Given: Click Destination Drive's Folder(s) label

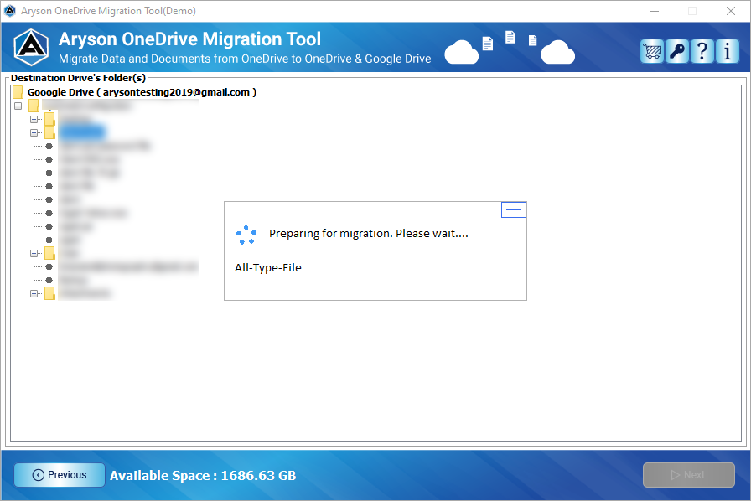Looking at the screenshot, I should [78, 78].
